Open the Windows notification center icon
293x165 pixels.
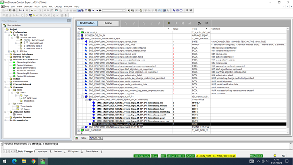coord(287,161)
